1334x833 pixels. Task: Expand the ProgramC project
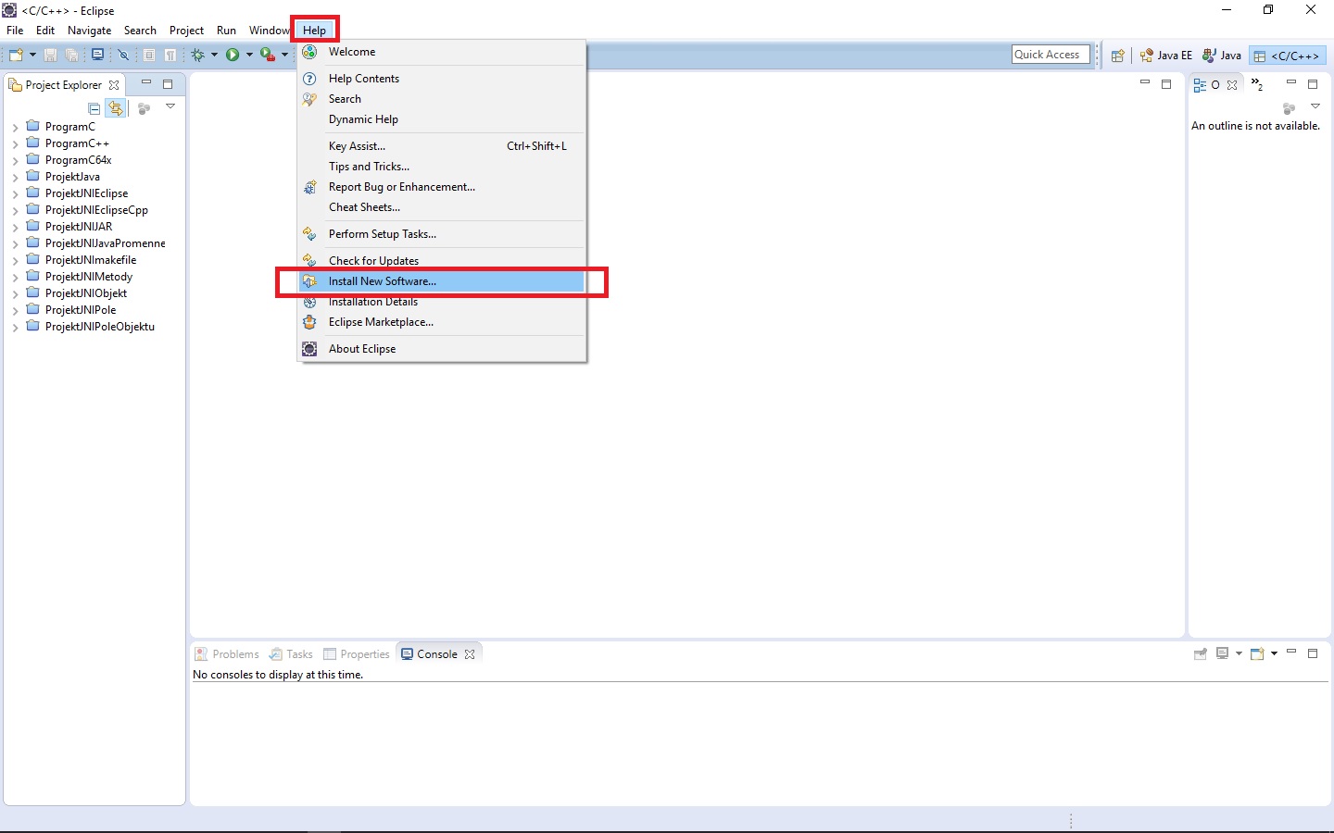pyautogui.click(x=15, y=128)
